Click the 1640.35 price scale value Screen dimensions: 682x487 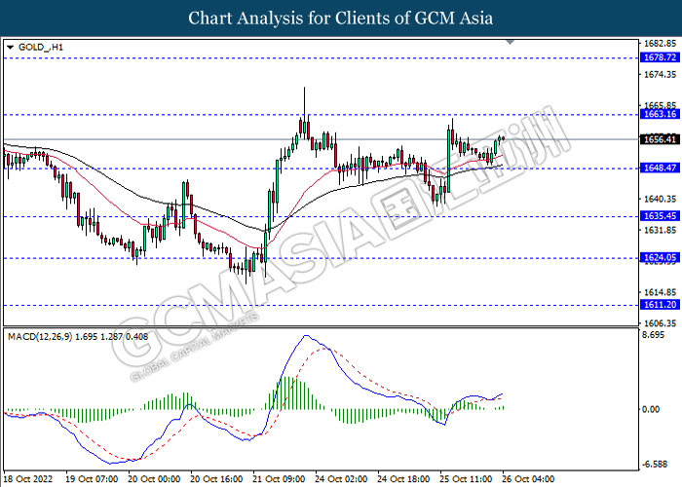point(660,199)
